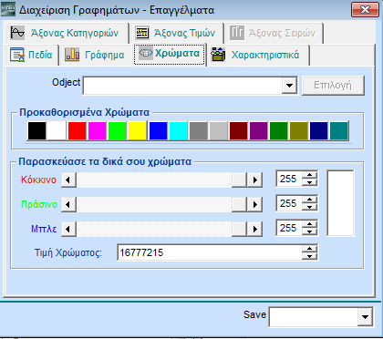Click the custom color preview box
383x339 pixels.
(340, 203)
